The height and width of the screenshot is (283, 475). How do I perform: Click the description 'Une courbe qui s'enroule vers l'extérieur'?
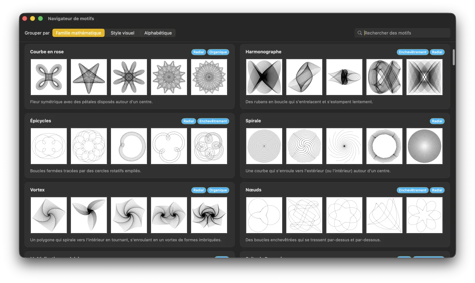[318, 171]
